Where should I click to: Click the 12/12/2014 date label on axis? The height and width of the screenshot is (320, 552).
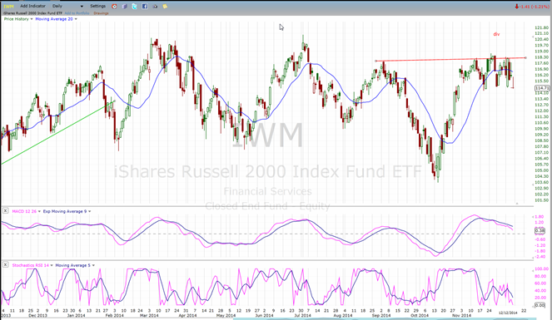tap(508, 313)
